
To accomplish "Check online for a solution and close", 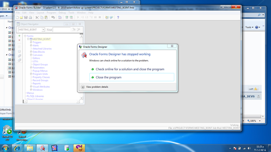I will 130,69.
